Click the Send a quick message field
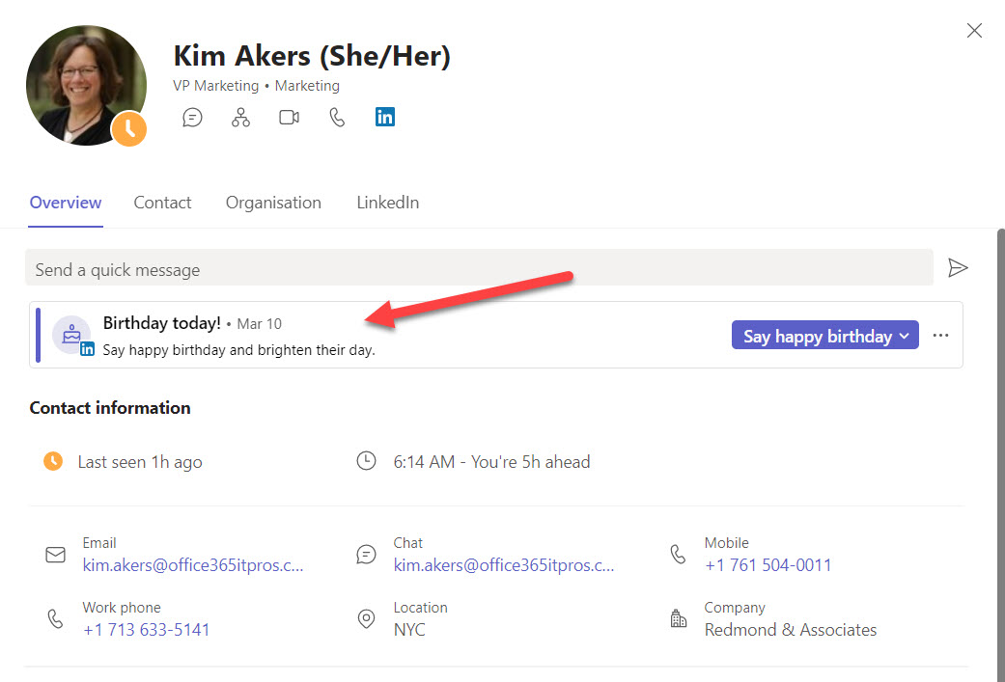This screenshot has width=1005, height=682. (479, 269)
